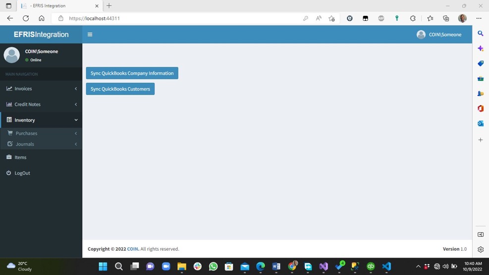Click Edge sidebar search icon
489x275 pixels.
[x=481, y=33]
